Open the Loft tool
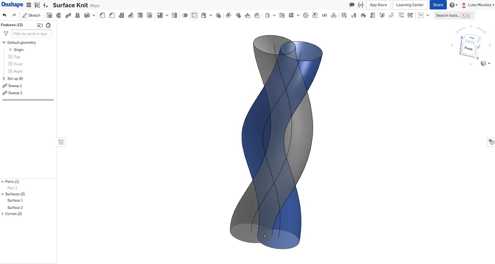 click(x=77, y=15)
